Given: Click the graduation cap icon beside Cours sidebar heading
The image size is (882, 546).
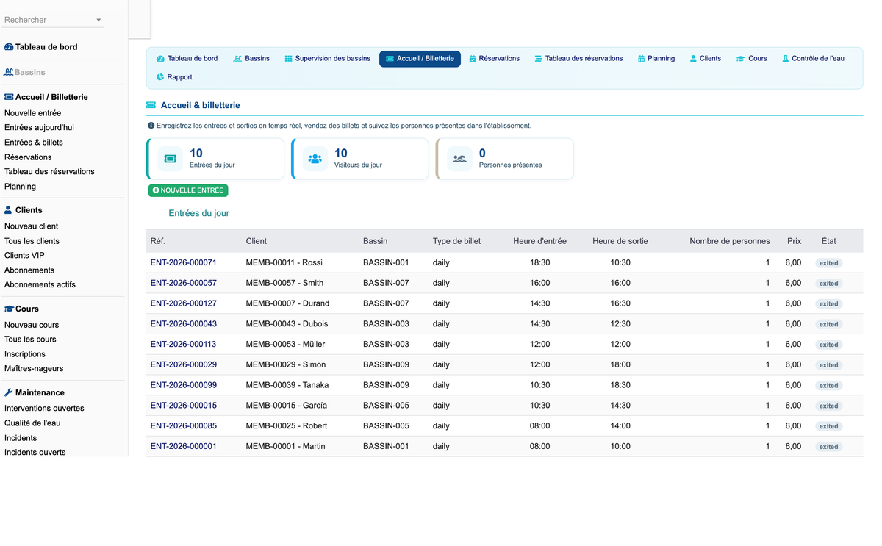Looking at the screenshot, I should 9,309.
